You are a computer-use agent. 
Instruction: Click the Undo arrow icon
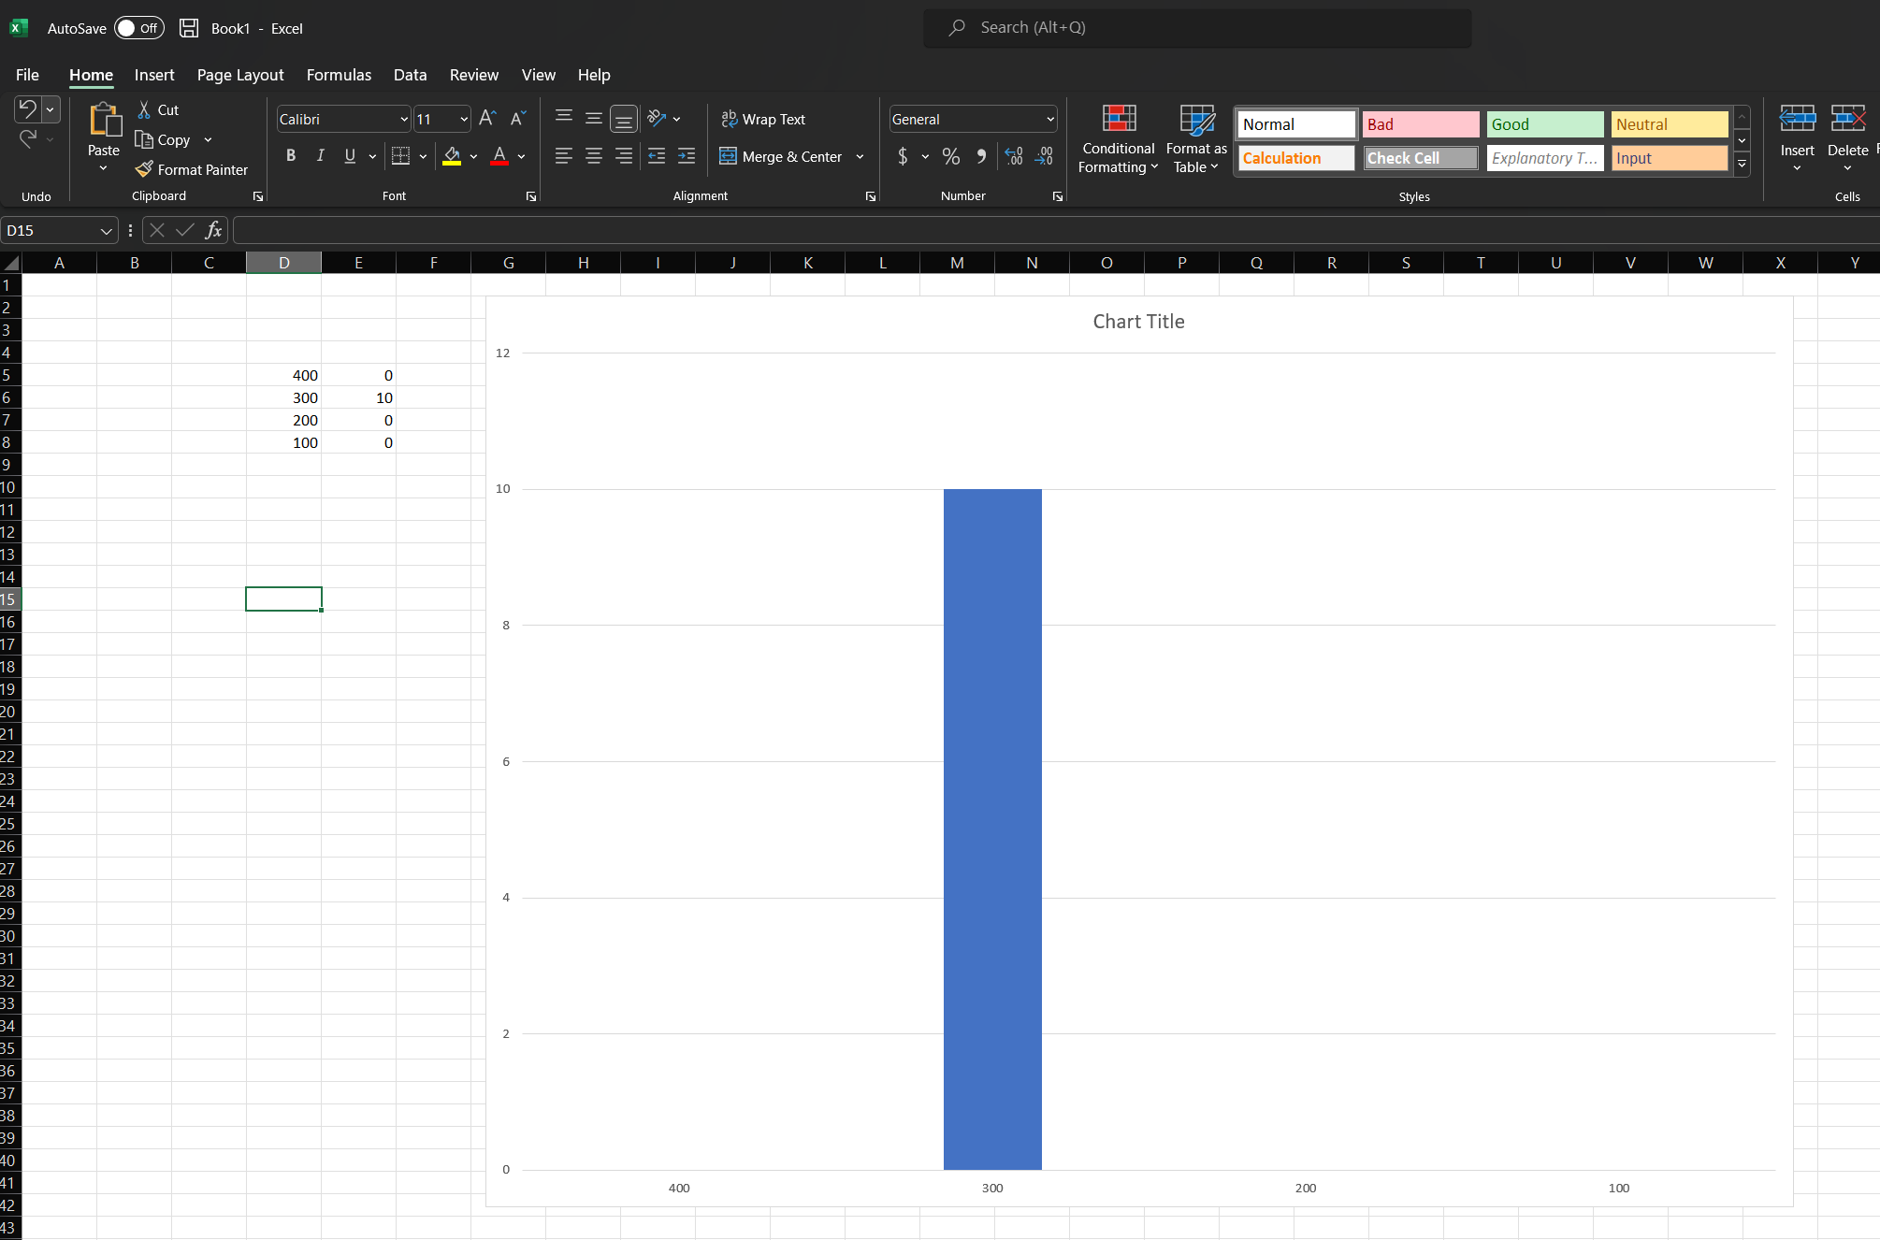point(27,109)
